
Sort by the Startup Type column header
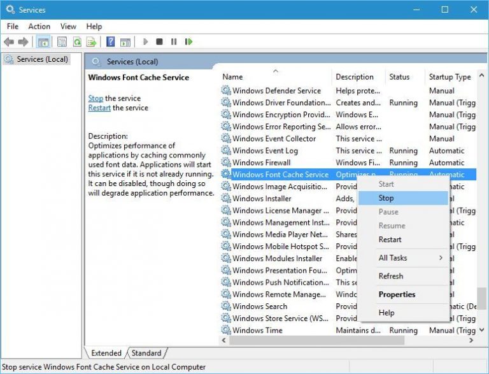[451, 77]
